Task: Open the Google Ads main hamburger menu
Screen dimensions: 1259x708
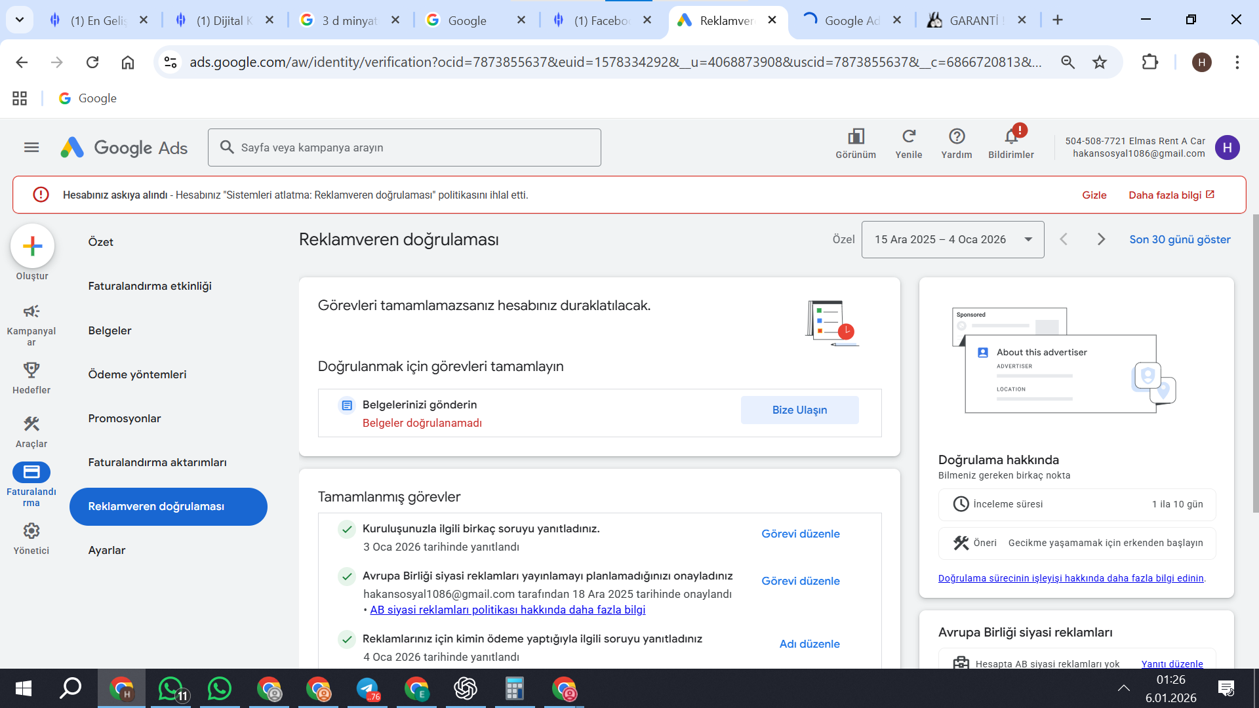Action: (31, 147)
